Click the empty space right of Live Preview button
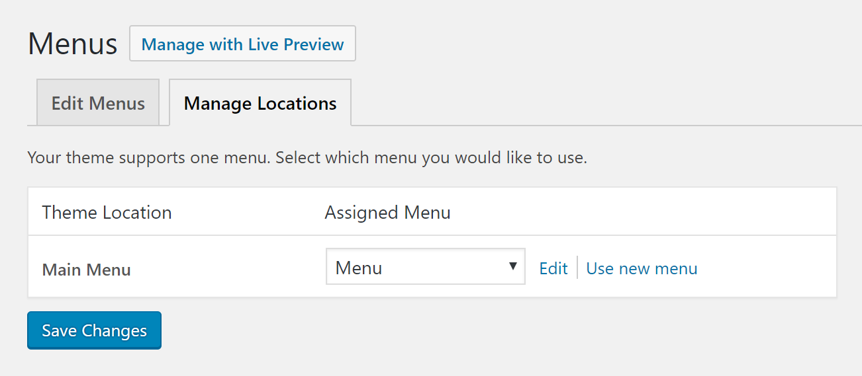Viewport: 862px width, 376px height. click(609, 44)
